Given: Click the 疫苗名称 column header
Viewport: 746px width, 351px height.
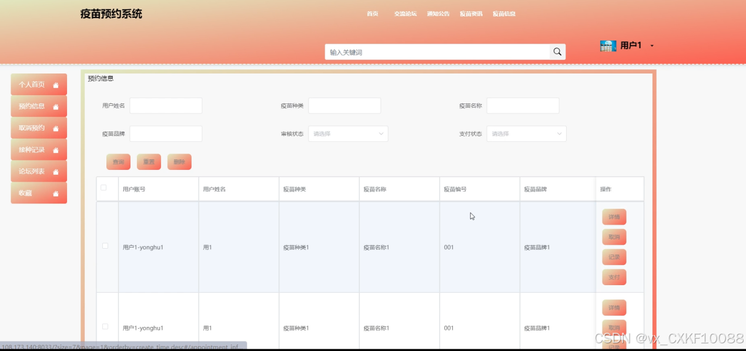Looking at the screenshot, I should click(x=375, y=189).
